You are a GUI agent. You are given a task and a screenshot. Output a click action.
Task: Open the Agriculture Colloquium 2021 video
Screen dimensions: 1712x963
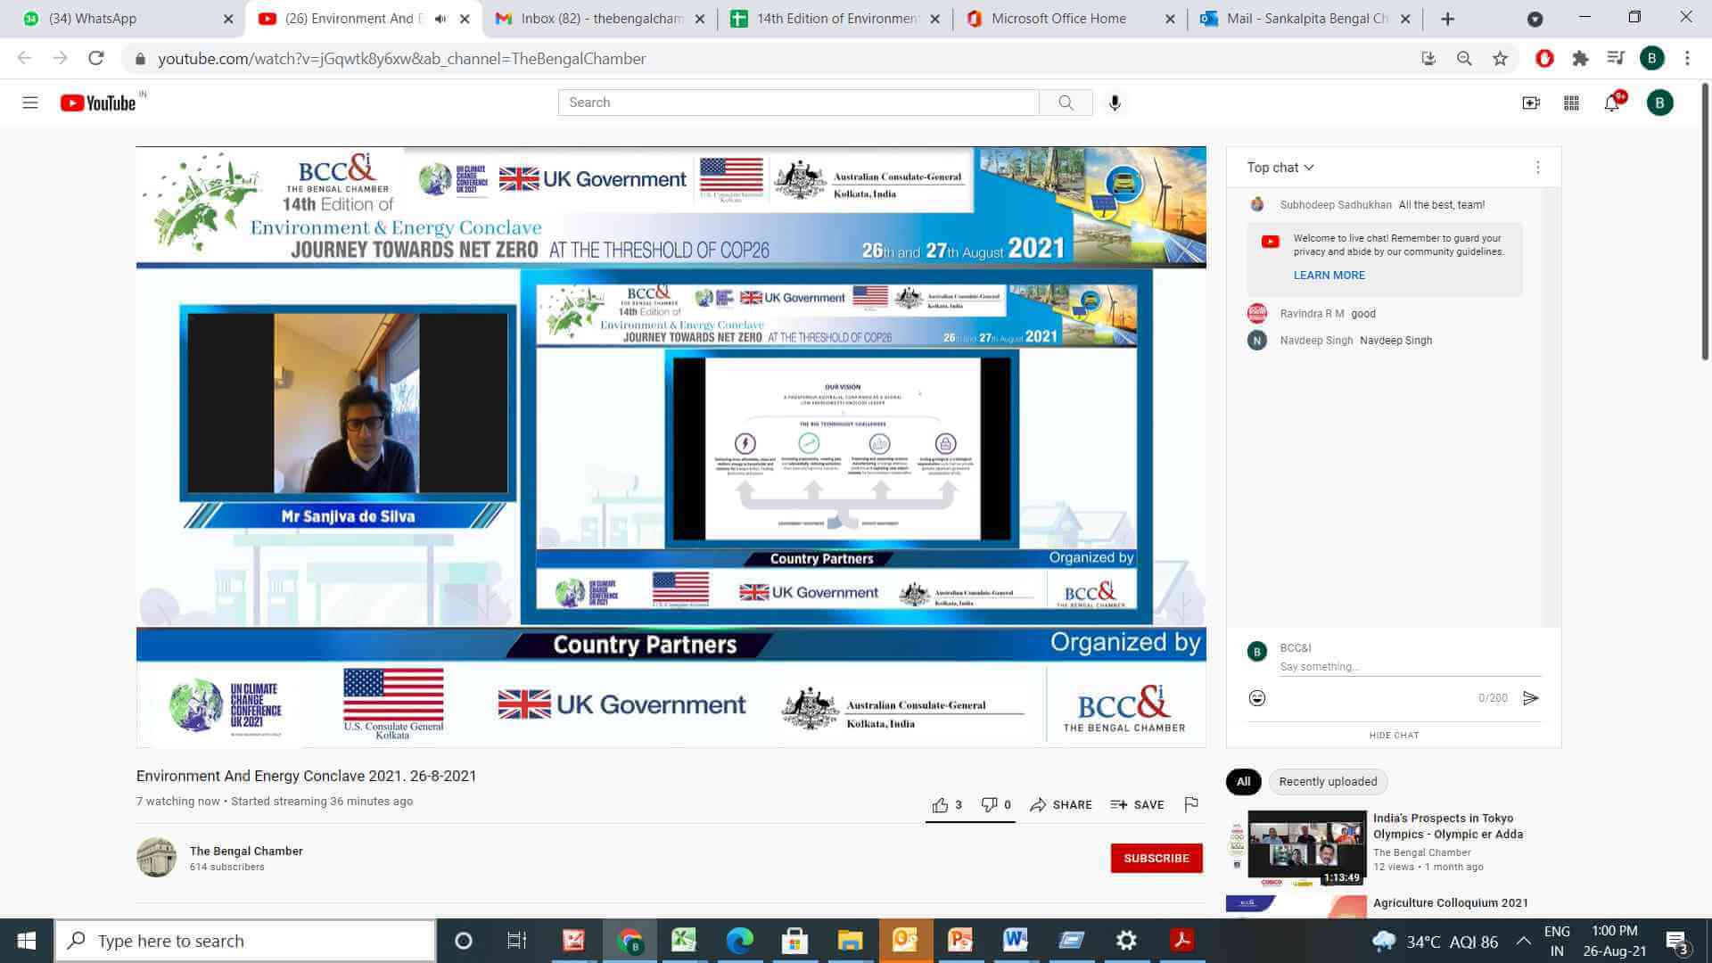[1451, 903]
